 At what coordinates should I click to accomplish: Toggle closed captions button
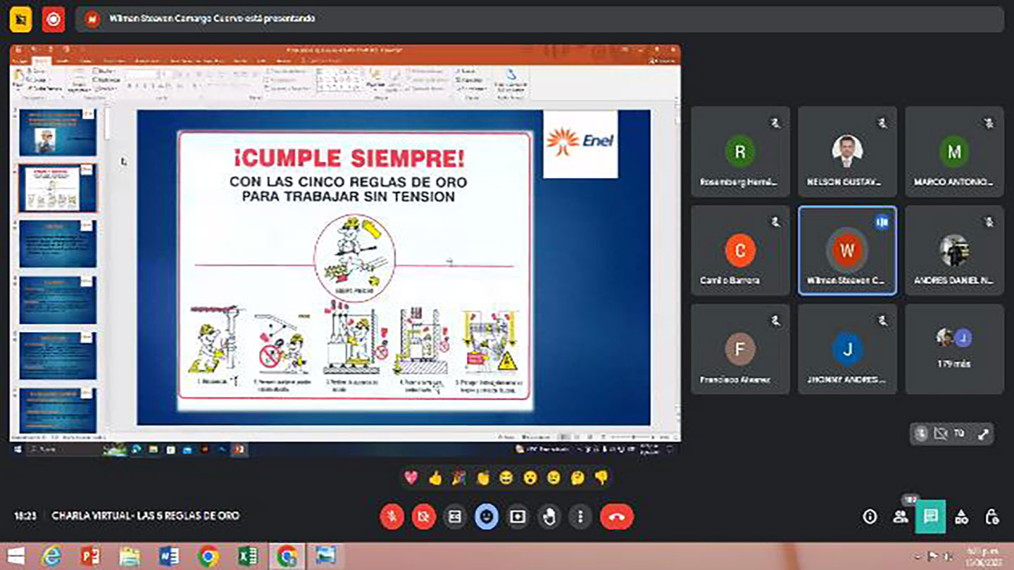(x=455, y=517)
